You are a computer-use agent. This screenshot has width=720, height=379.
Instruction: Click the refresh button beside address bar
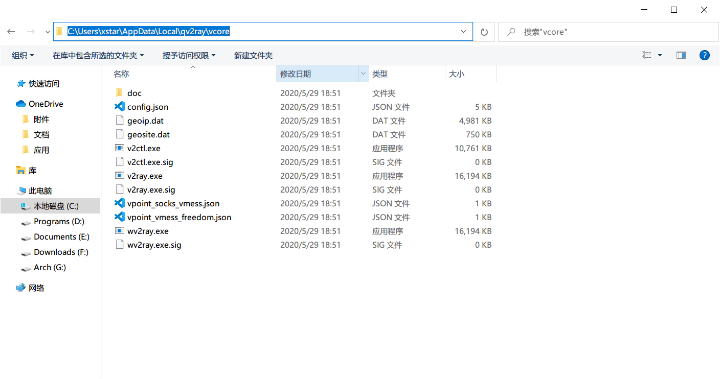click(x=484, y=32)
